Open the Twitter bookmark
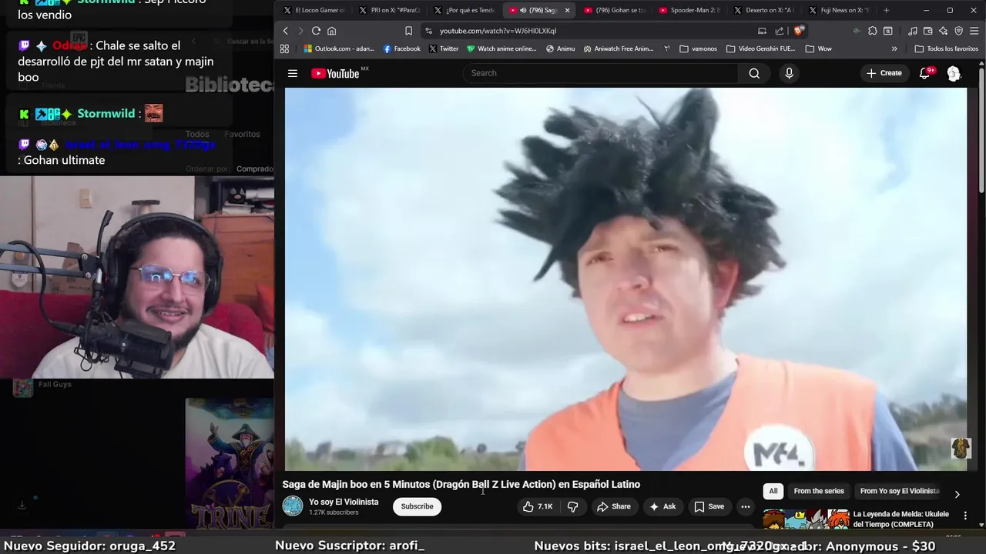Screen dimensions: 986x554 coord(444,48)
